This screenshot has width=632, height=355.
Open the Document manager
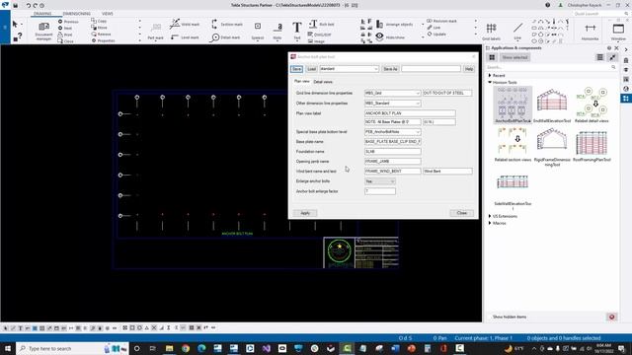click(43, 31)
